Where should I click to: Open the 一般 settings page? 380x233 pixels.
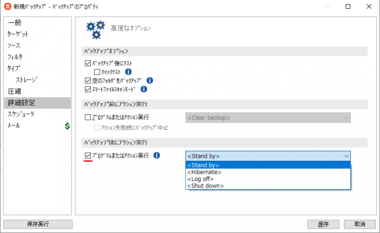coord(38,23)
